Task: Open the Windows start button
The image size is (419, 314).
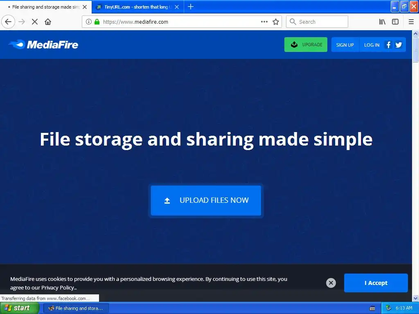Action: 19,308
